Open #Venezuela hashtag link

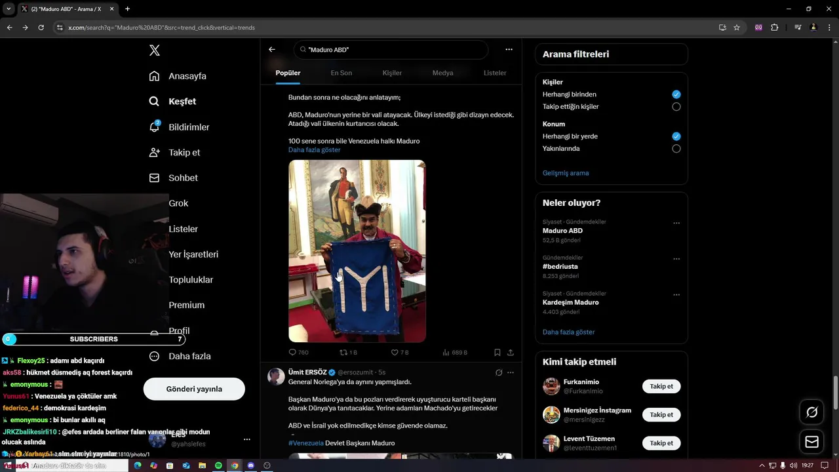click(305, 443)
